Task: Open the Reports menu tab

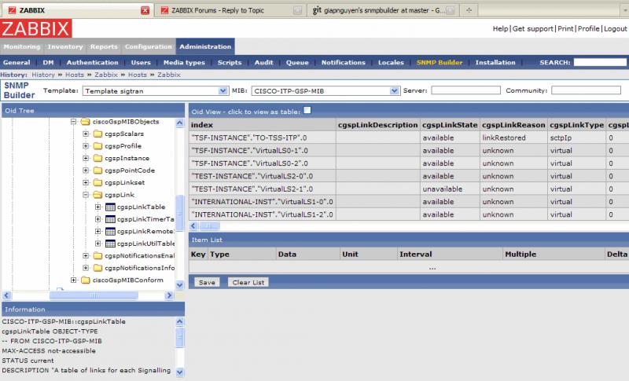Action: pos(104,46)
